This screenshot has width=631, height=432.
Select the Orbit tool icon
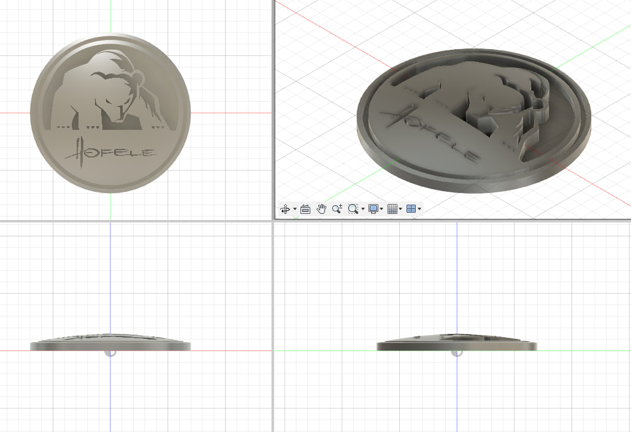[285, 209]
